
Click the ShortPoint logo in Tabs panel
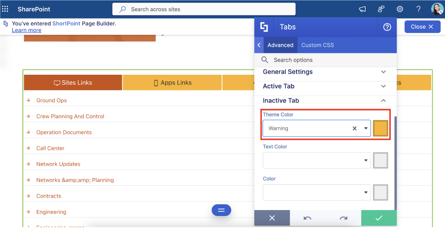click(264, 27)
